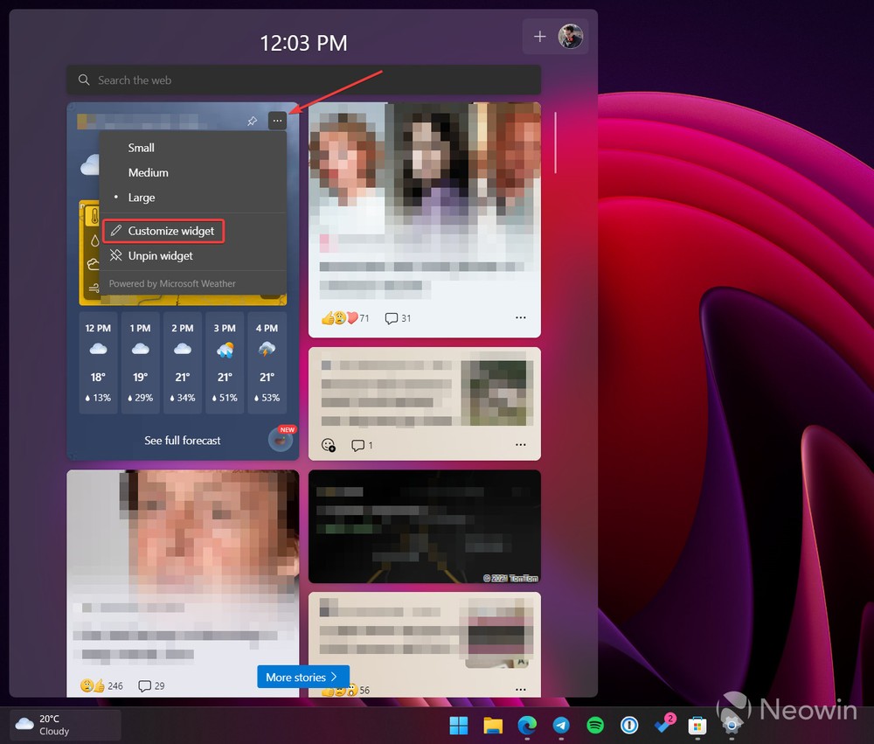Screen dimensions: 874x744
Task: Click the add widgets plus icon
Action: 540,37
